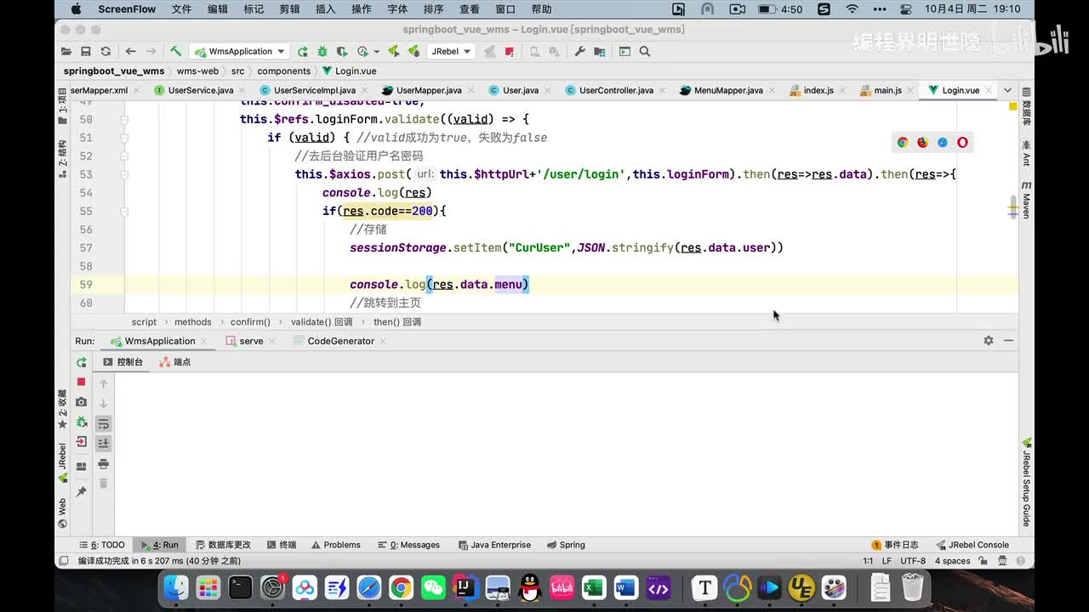The image size is (1089, 612).
Task: Click the print console output icon
Action: [104, 464]
